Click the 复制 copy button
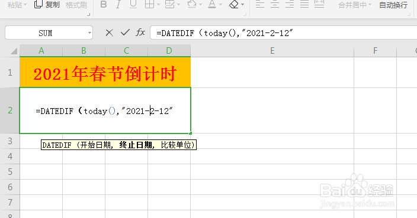 point(47,5)
